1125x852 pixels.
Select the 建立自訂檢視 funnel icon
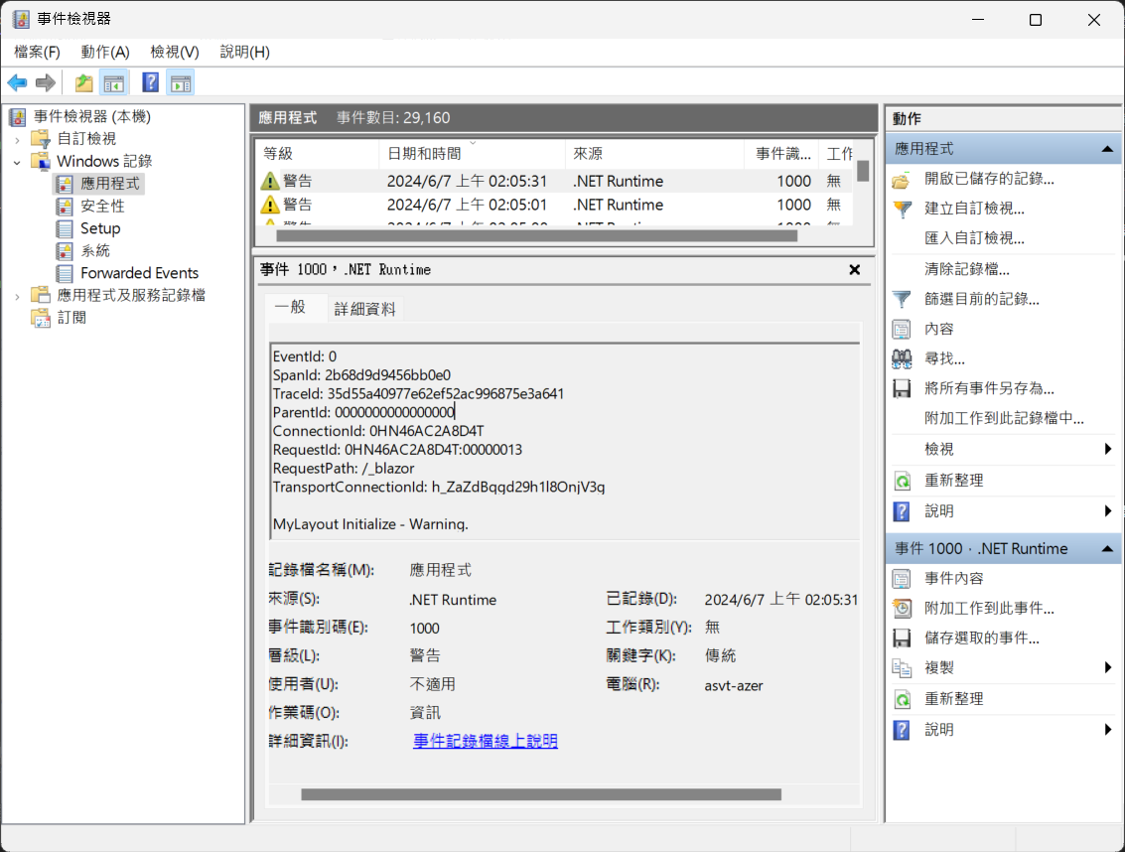pyautogui.click(x=902, y=208)
